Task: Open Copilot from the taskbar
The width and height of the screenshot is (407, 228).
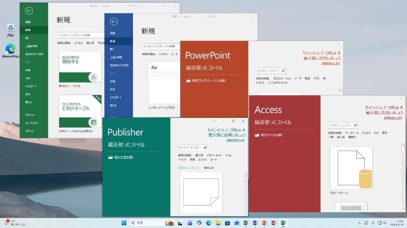Action: pyautogui.click(x=199, y=223)
